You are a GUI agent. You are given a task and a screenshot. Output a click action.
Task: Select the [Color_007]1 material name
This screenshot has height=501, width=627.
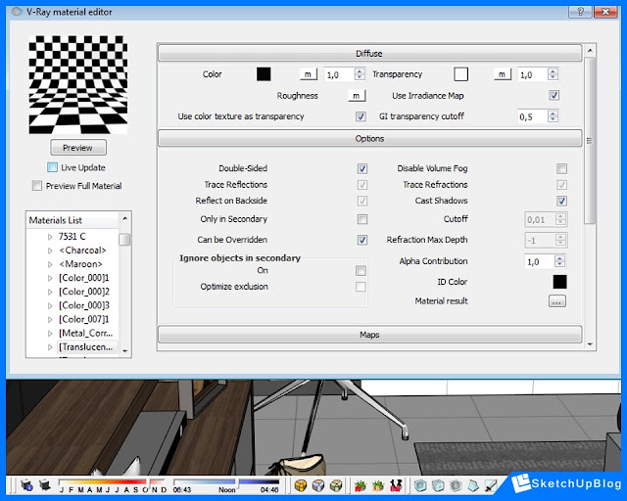pyautogui.click(x=83, y=320)
